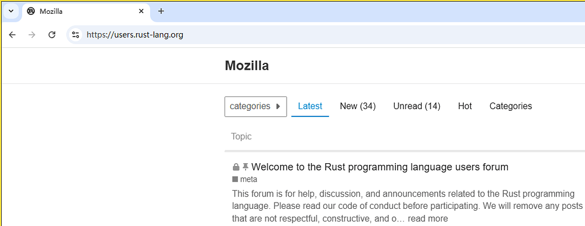Viewport: 585px width, 226px height.
Task: Expand the categories dropdown
Action: 255,107
